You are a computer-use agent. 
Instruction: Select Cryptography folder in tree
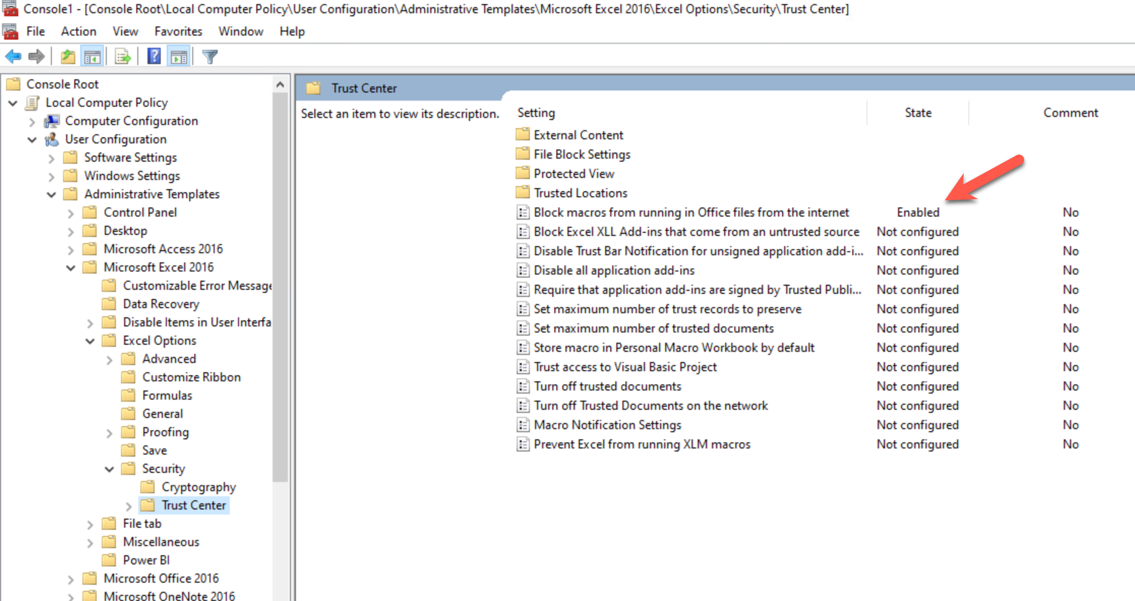coord(198,487)
